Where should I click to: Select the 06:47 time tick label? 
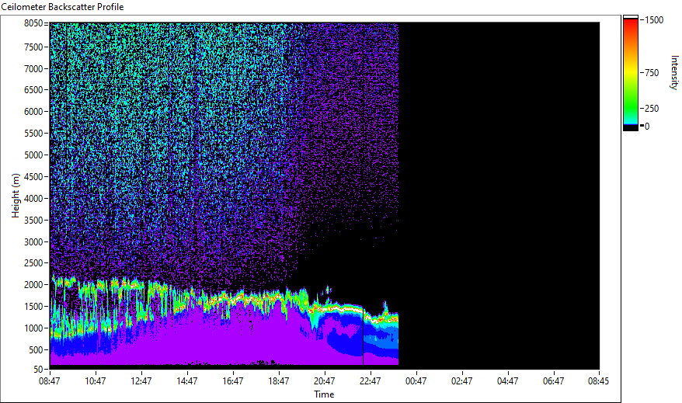click(553, 381)
